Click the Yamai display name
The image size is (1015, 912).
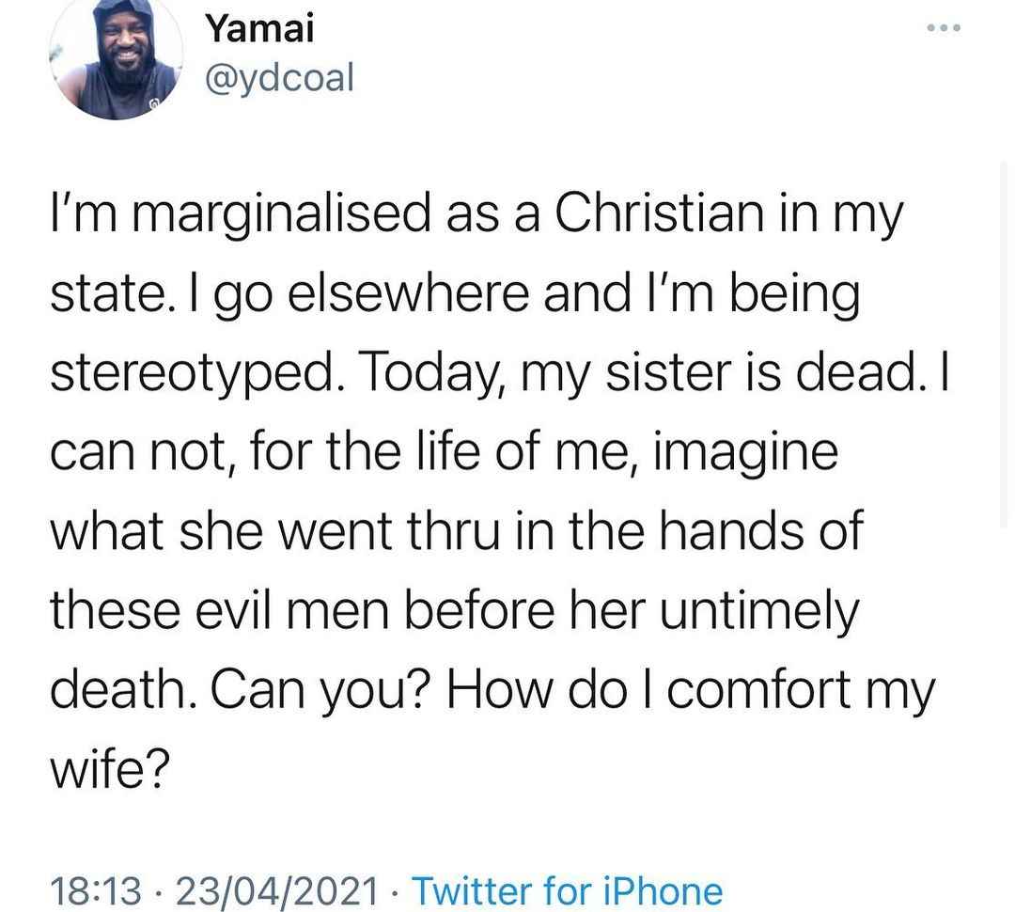tap(259, 29)
